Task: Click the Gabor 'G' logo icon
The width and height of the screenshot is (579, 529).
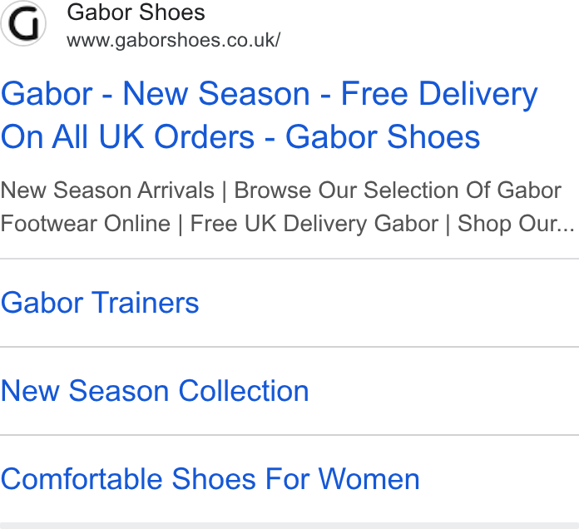Action: coord(23,23)
